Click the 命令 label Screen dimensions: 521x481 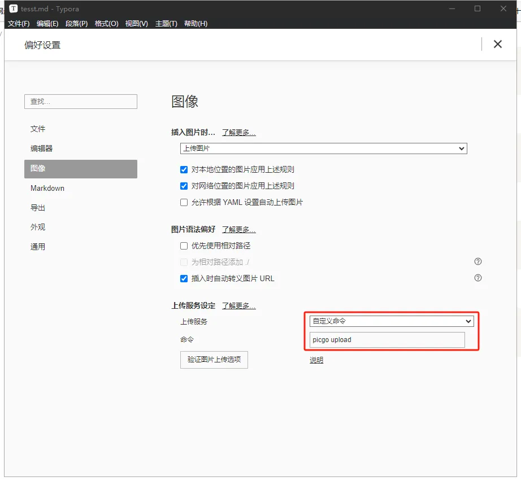tap(186, 340)
